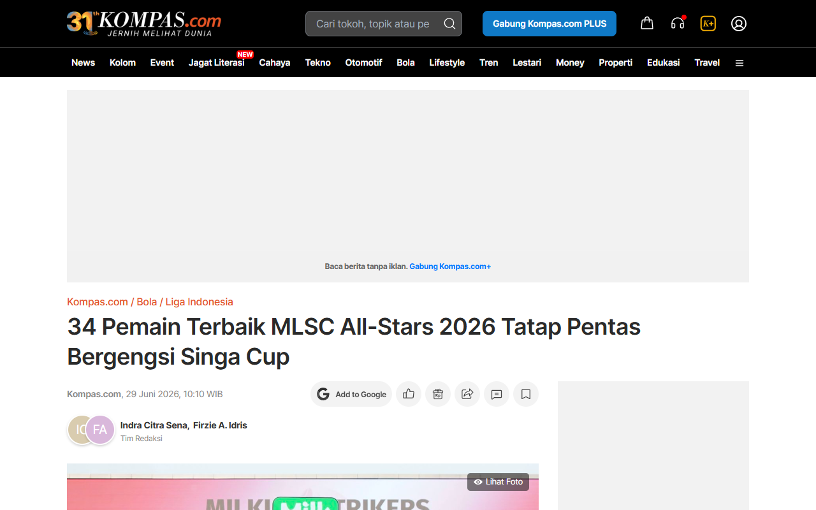Open the Money section
Screen dimensions: 816x510
point(570,62)
